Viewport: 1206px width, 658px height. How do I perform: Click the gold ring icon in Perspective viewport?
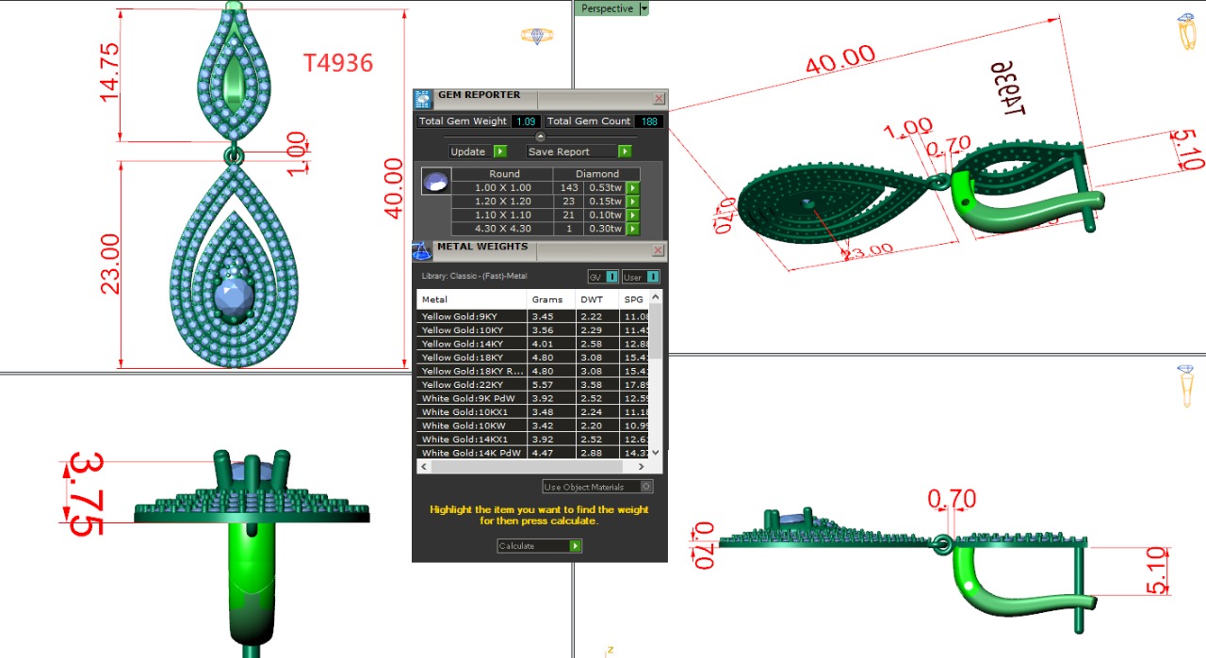1185,30
